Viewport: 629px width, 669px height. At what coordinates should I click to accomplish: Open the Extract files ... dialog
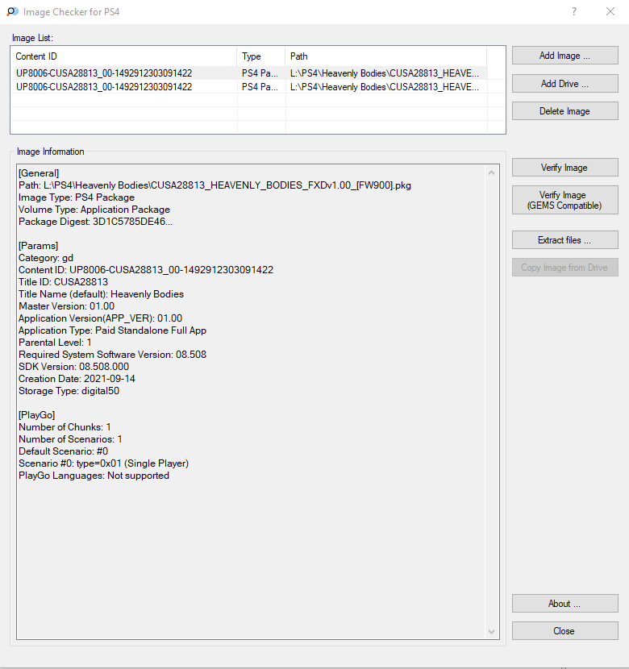[564, 239]
